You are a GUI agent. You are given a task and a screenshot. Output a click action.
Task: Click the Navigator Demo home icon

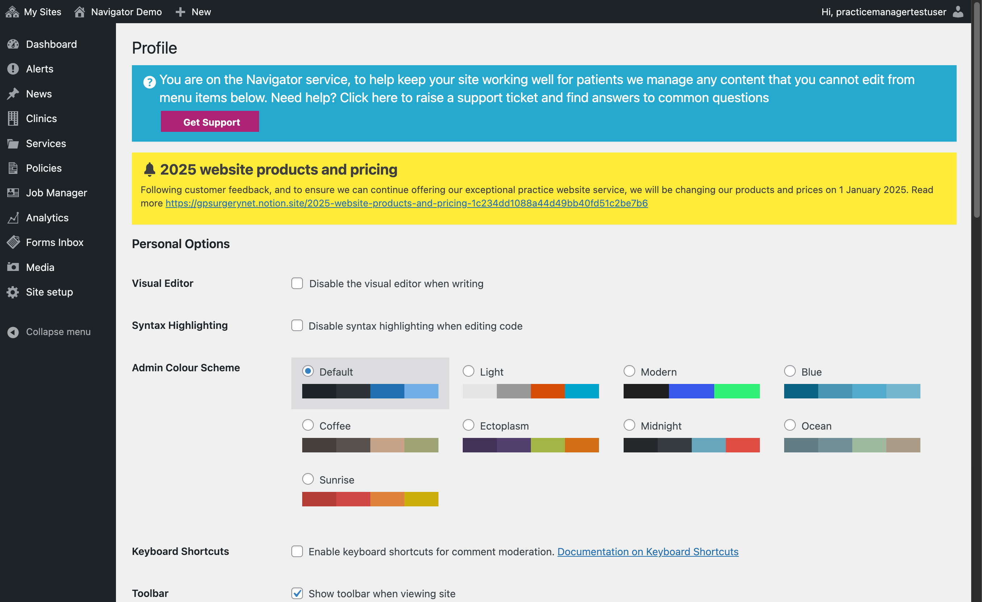coord(79,12)
